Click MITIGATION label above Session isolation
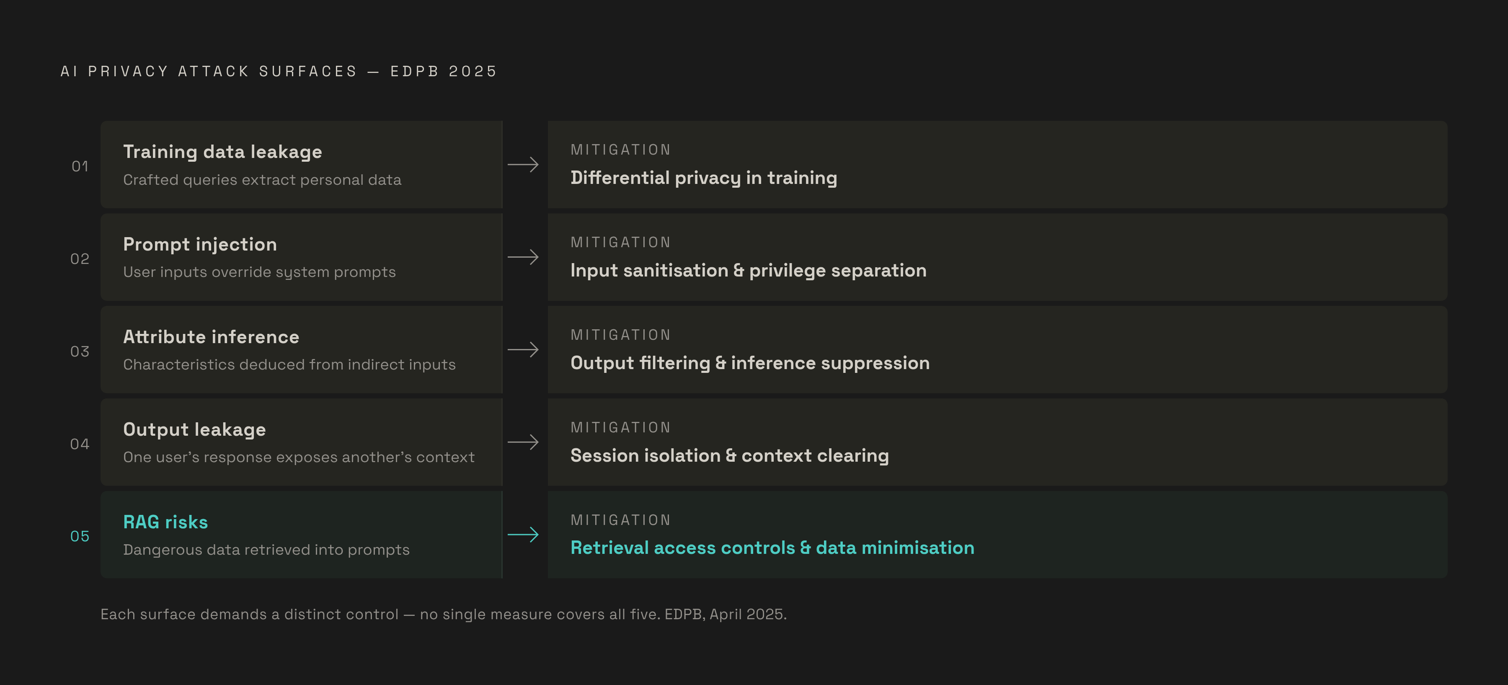Screen dimensions: 1508x685 [x=620, y=427]
